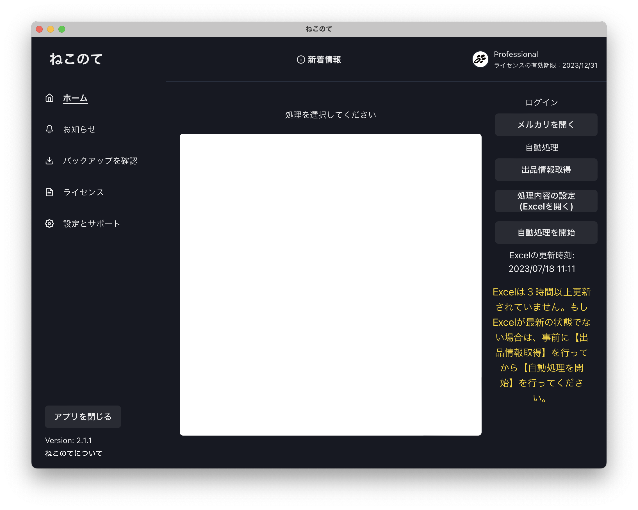
Task: Click the download icon beside バックアップを確認
Action: 49,161
